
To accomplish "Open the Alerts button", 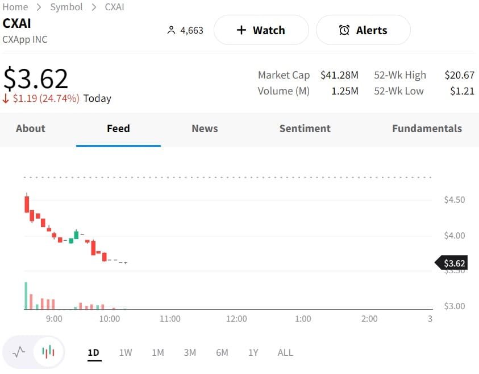I will coord(363,30).
